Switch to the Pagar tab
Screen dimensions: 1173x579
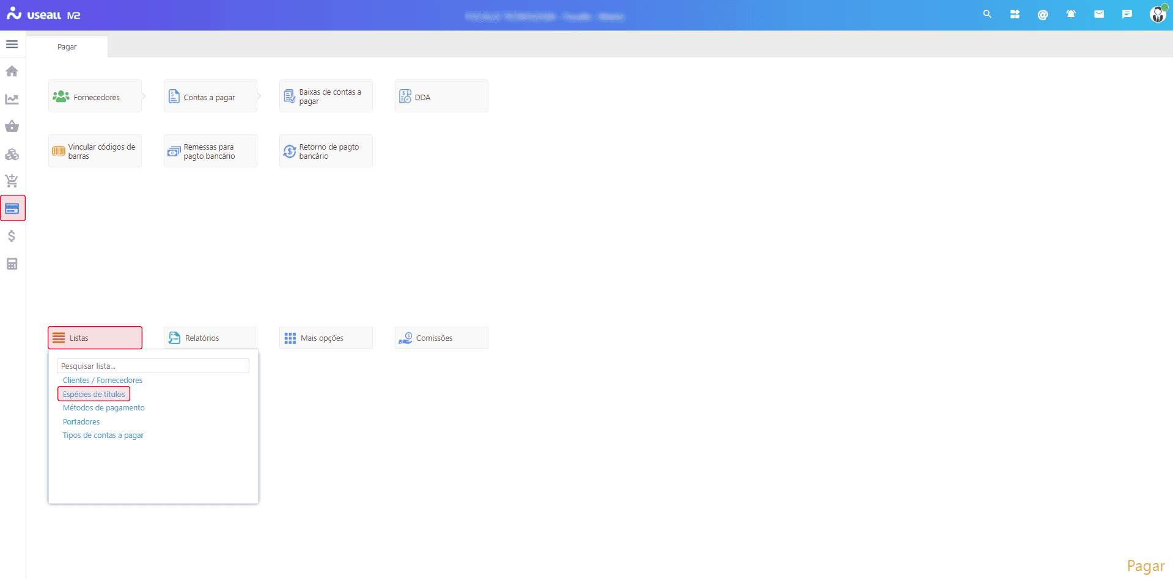click(67, 47)
